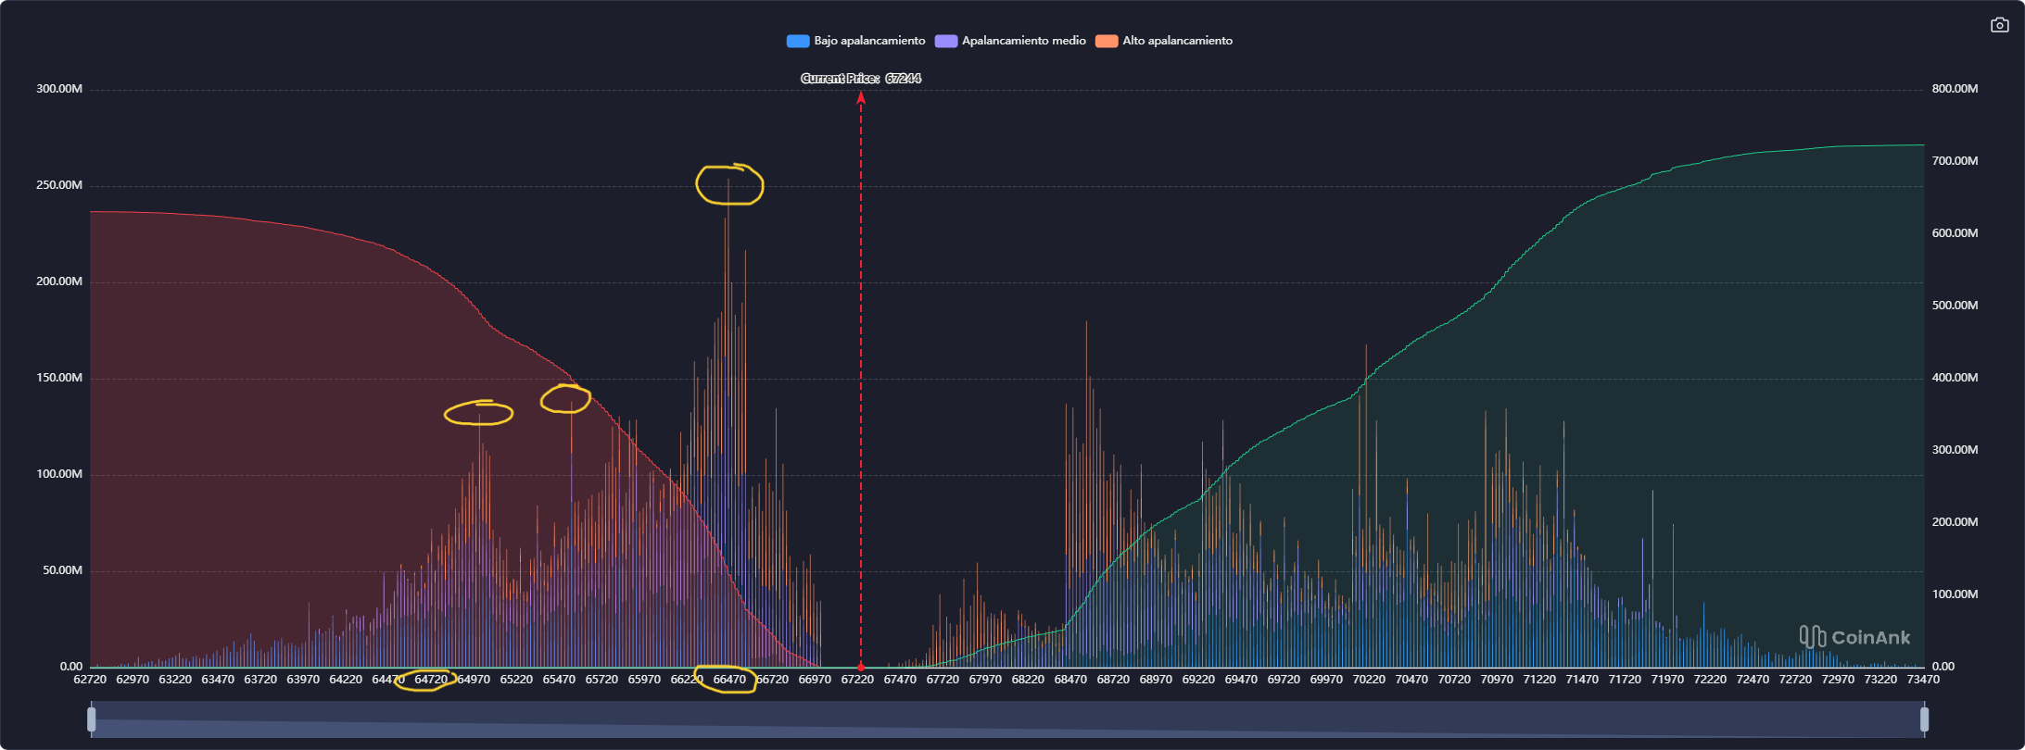
Task: Click the red arrowhead atop current price line
Action: 861,97
